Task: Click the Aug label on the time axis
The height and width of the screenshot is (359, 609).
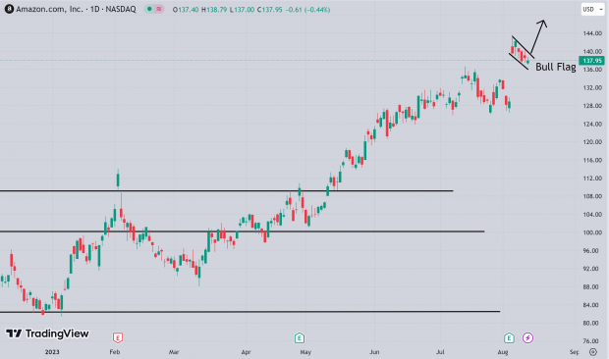Action: (503, 352)
